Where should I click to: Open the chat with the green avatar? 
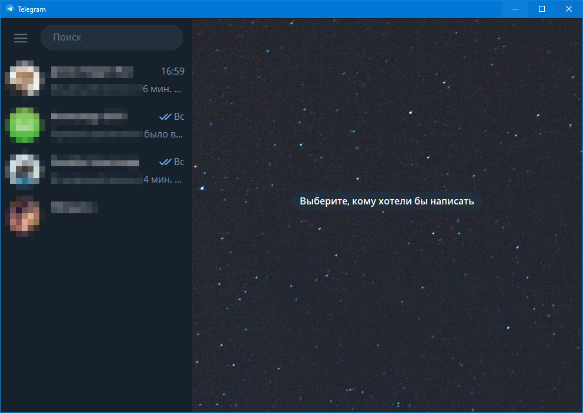(96, 125)
